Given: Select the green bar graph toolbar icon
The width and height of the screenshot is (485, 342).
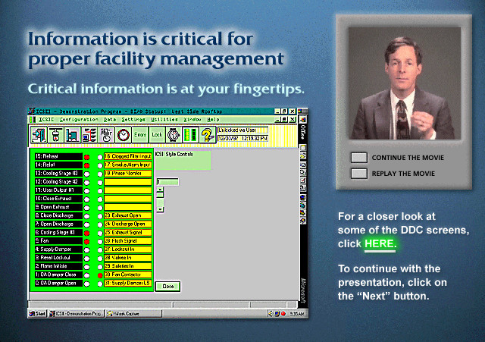Looking at the screenshot, I should click(x=189, y=135).
